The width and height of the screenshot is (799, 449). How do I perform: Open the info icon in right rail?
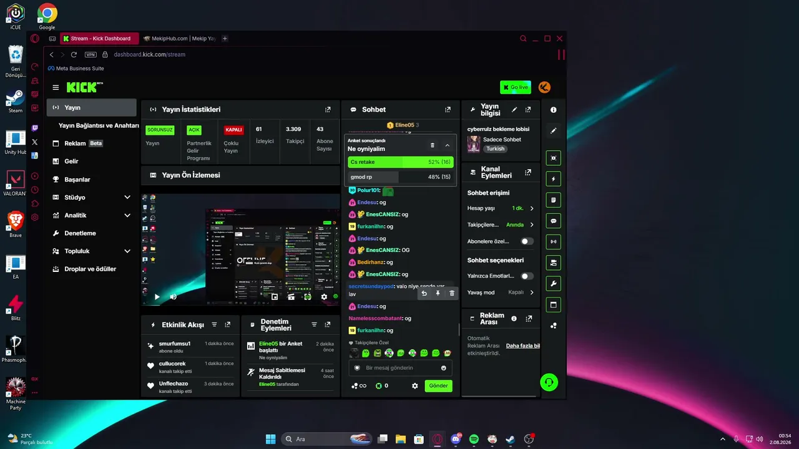(x=553, y=110)
